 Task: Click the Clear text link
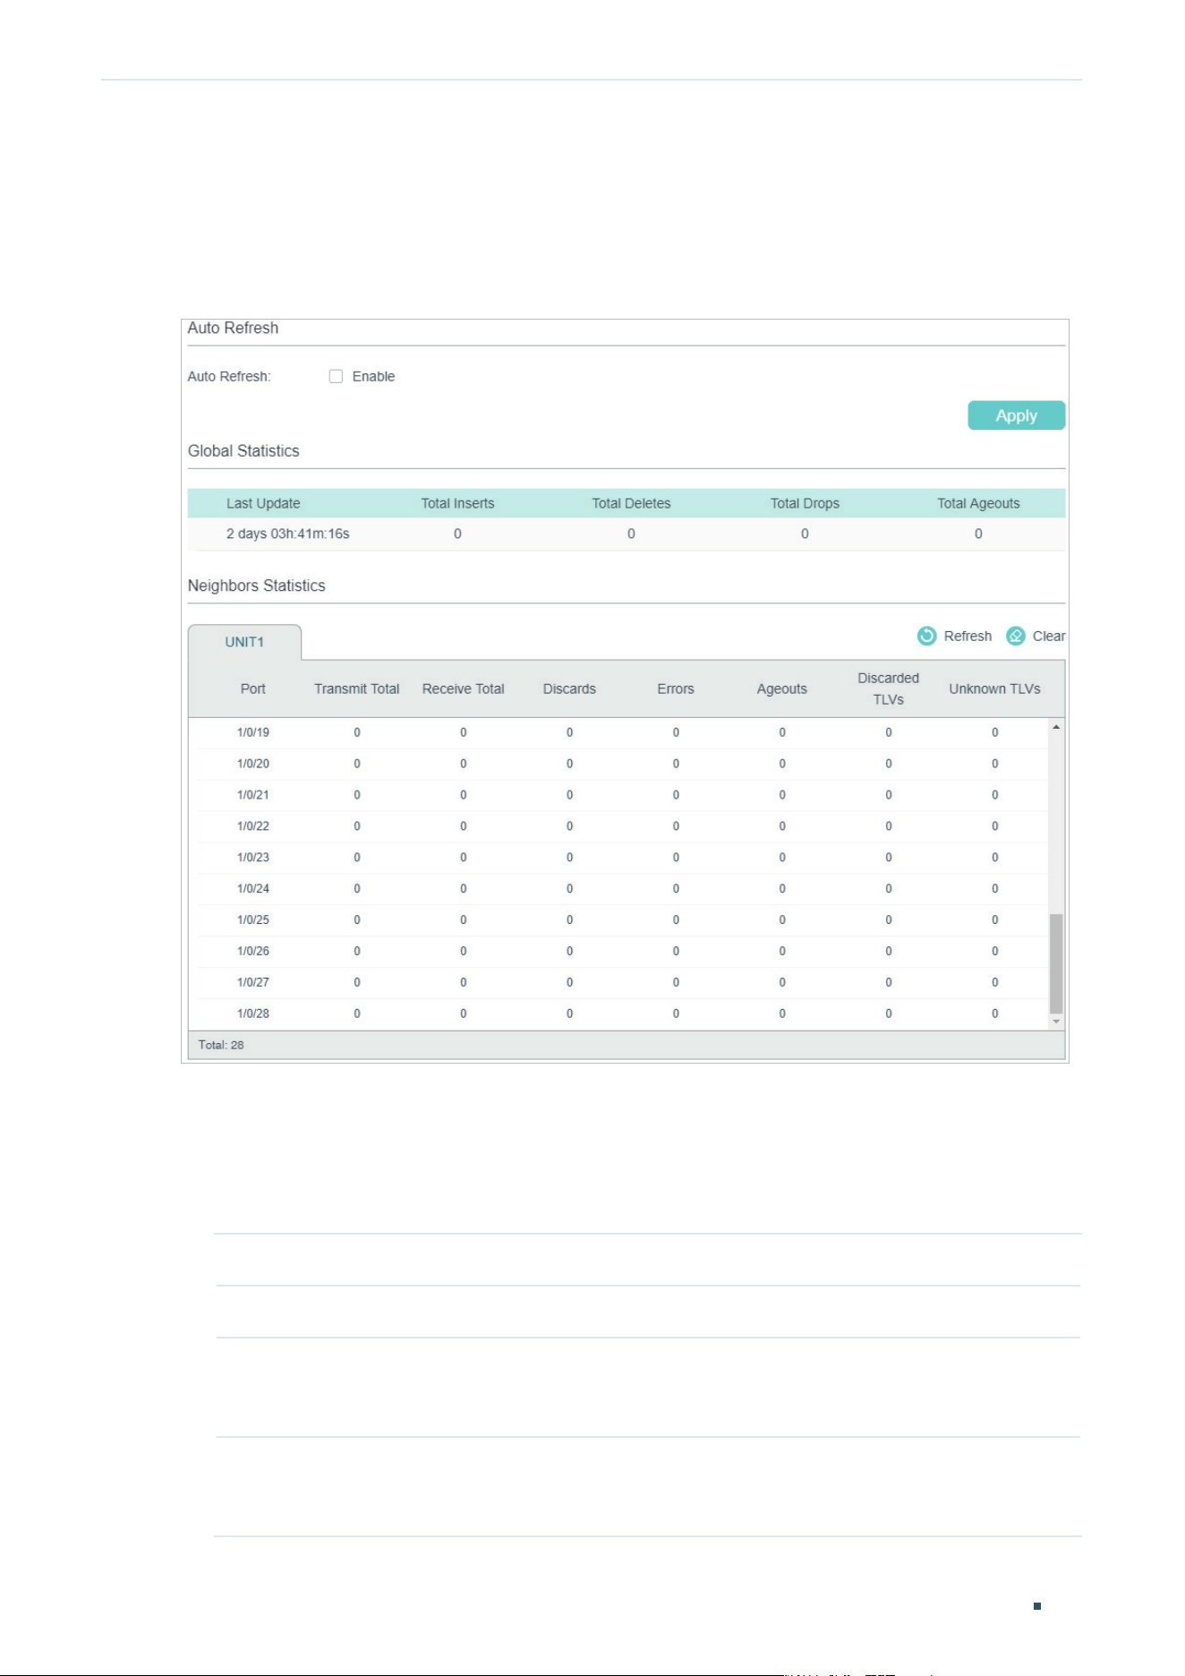click(1049, 636)
